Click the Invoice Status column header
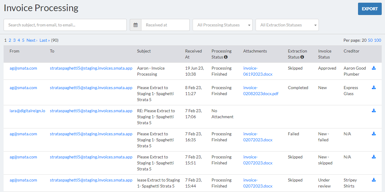Image resolution: width=385 pixels, height=192 pixels. pos(325,54)
